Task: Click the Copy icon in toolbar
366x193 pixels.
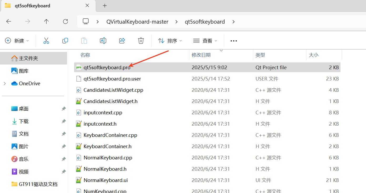Action: (x=65, y=41)
